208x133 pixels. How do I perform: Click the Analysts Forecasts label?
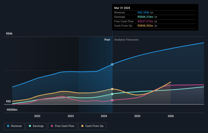point(126,40)
